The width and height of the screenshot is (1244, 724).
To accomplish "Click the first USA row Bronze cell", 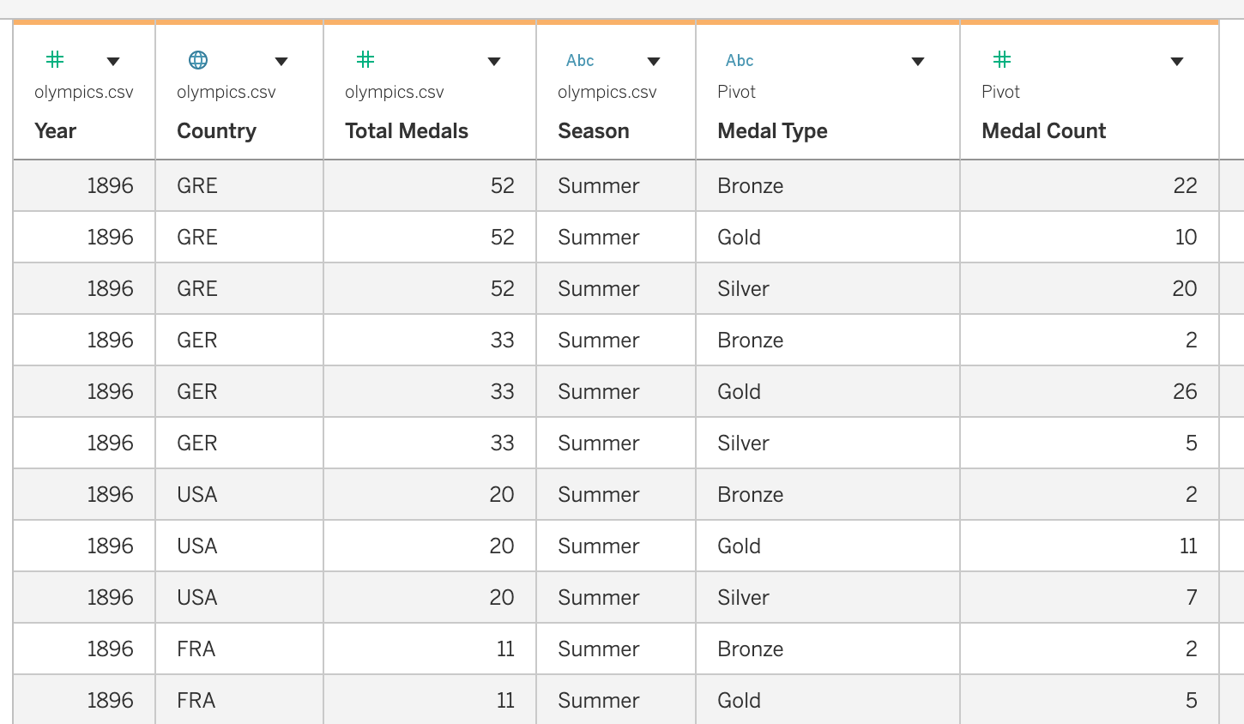I will (751, 495).
